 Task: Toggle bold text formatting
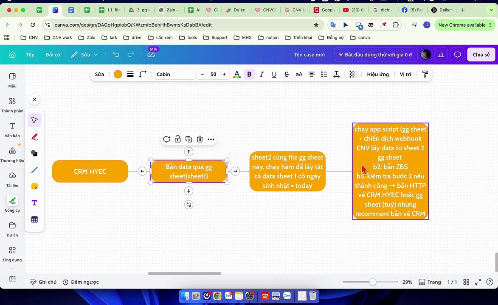point(249,74)
